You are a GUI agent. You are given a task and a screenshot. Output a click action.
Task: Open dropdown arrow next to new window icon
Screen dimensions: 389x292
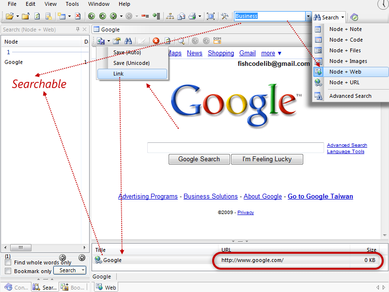[69, 16]
